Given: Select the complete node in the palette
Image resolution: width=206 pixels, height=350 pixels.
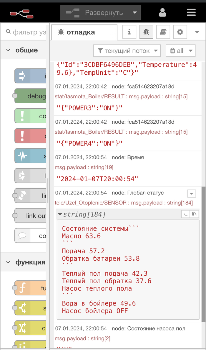Looking at the screenshot, I should pyautogui.click(x=30, y=116).
